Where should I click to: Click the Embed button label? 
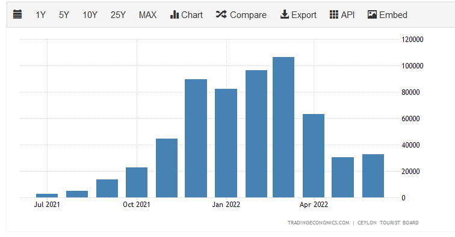pos(393,15)
